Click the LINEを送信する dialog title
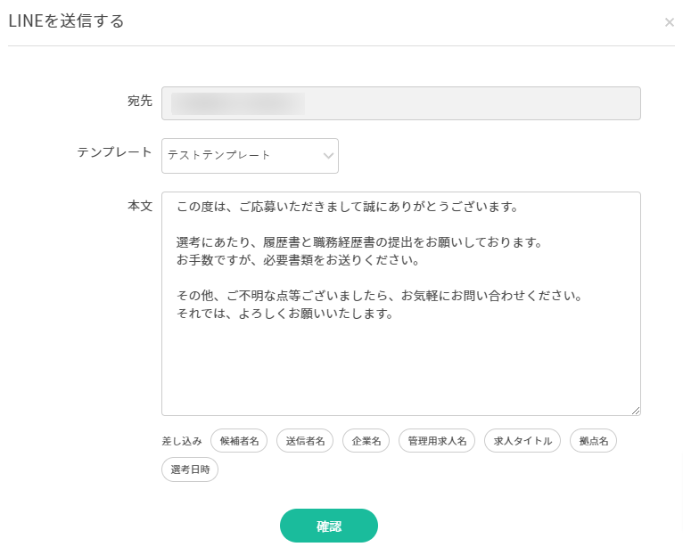683x555 pixels. [66, 21]
